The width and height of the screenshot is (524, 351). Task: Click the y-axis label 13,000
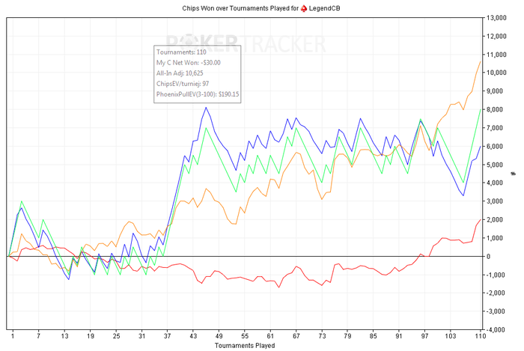[496, 18]
